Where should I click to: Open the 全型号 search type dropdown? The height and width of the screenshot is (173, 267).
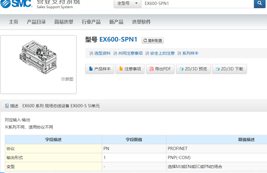127,3
